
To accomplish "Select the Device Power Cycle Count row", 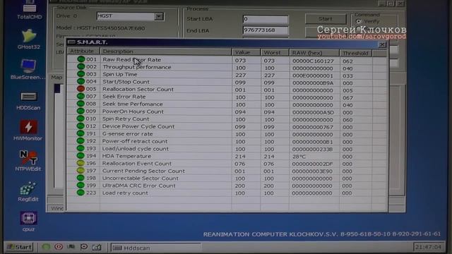I will point(227,126).
